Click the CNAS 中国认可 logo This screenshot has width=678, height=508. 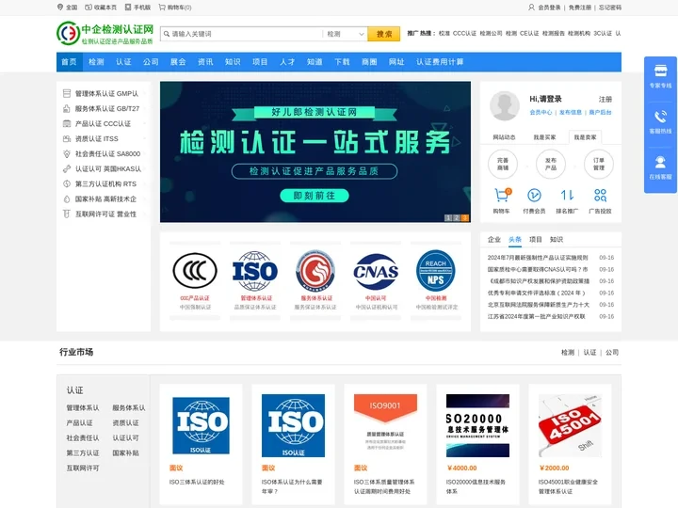pyautogui.click(x=376, y=271)
